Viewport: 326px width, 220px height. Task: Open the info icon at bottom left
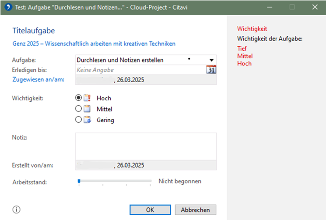point(17,210)
